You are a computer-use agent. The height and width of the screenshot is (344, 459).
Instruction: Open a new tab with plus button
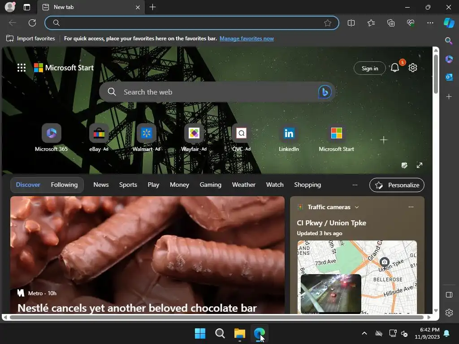coord(152,7)
